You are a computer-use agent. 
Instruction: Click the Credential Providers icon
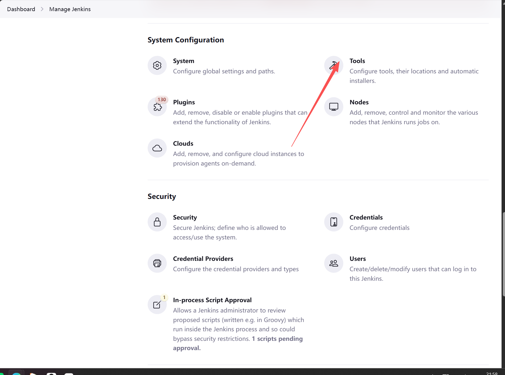pyautogui.click(x=157, y=263)
